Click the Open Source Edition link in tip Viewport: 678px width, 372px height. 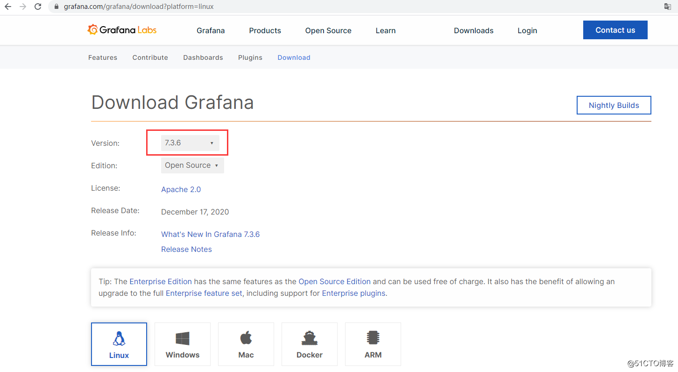tap(334, 281)
